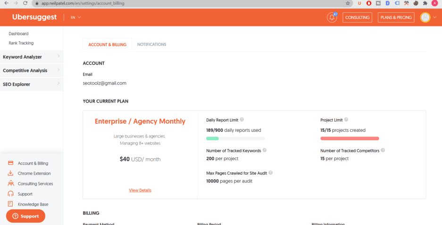Open the Extensions puzzle icon
The height and width of the screenshot is (225, 442).
(425, 3)
